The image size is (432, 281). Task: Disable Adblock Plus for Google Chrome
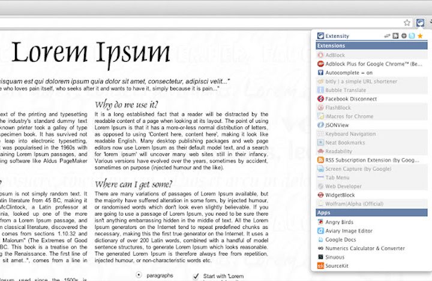pos(371,64)
